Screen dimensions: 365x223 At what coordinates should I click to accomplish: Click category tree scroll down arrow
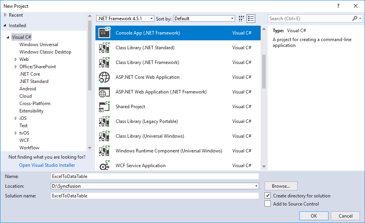(x=90, y=148)
